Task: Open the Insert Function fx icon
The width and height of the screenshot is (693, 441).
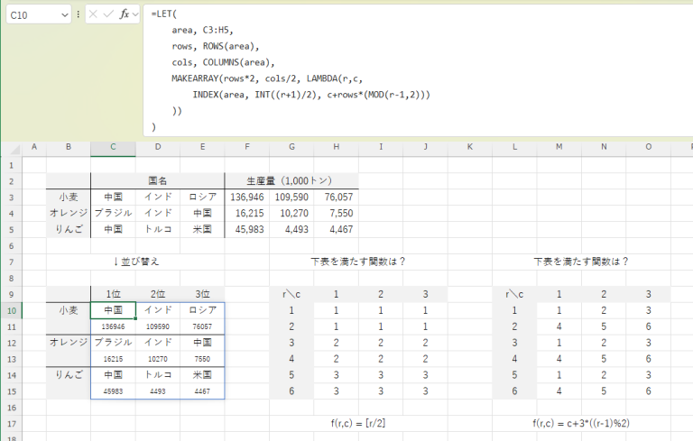Action: point(125,14)
